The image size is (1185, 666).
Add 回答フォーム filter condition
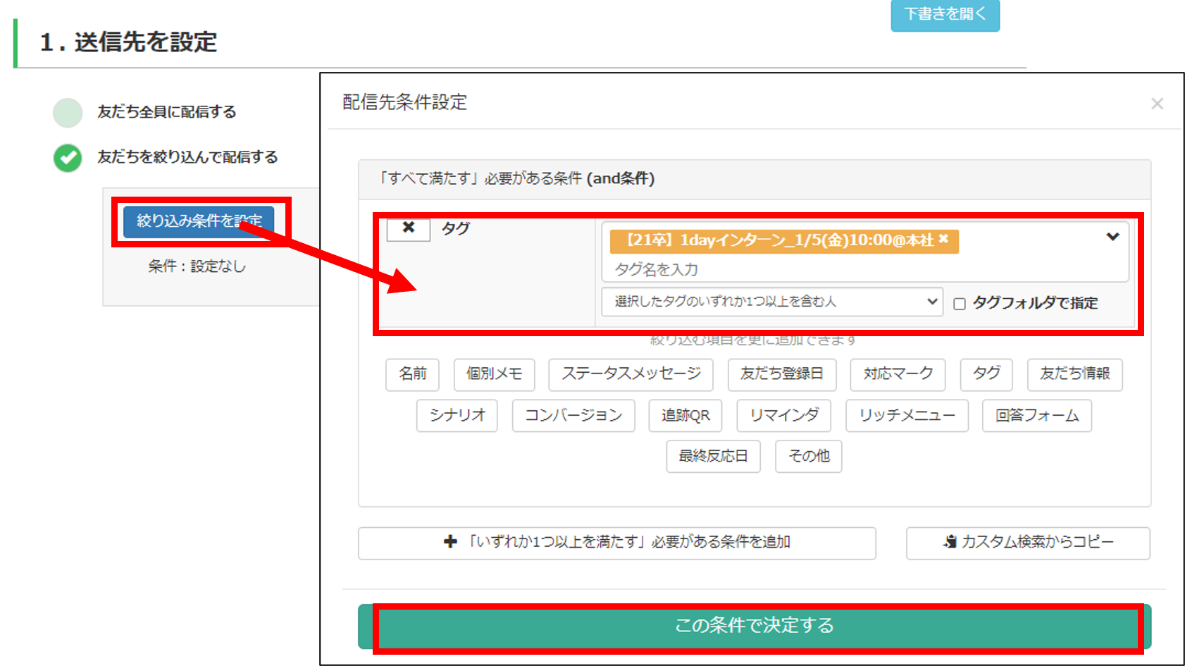tap(1037, 416)
